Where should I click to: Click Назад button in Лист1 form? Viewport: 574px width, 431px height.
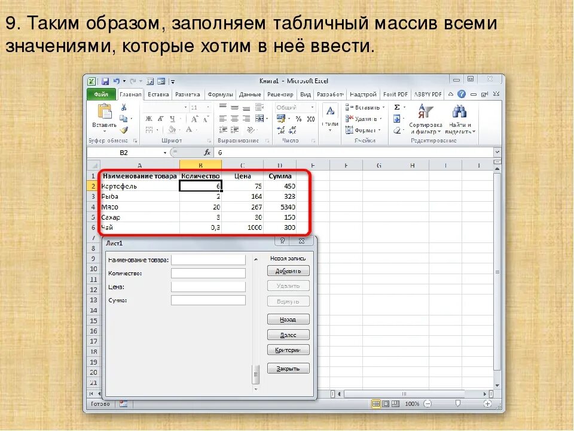288,319
